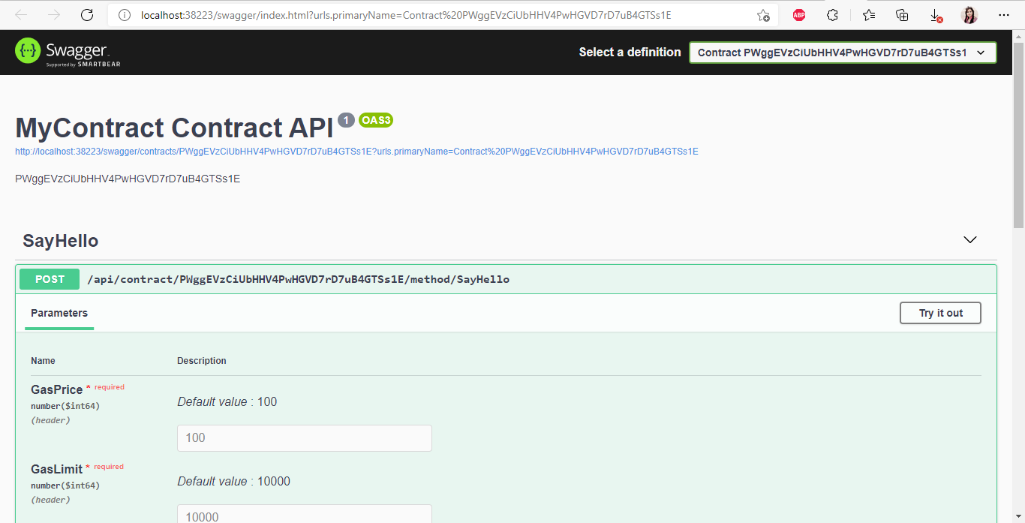Click the browser profile avatar
The image size is (1025, 523).
tap(969, 14)
